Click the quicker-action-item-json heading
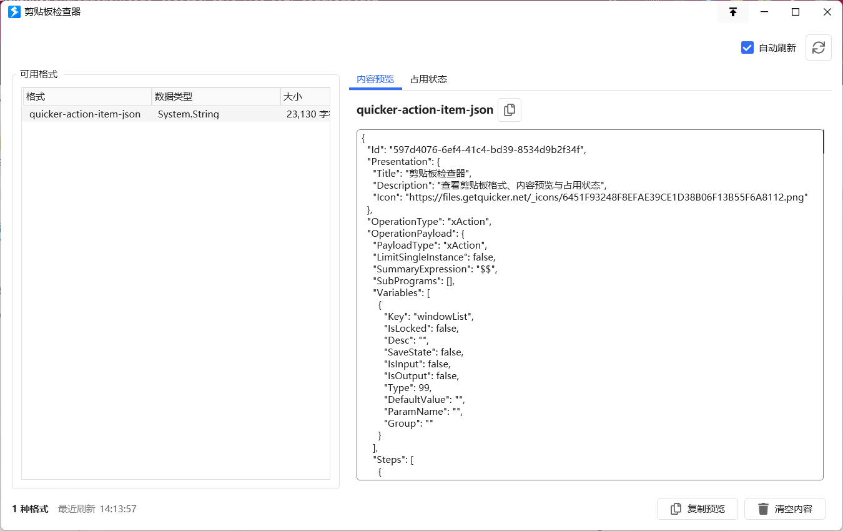This screenshot has width=843, height=531. click(425, 110)
